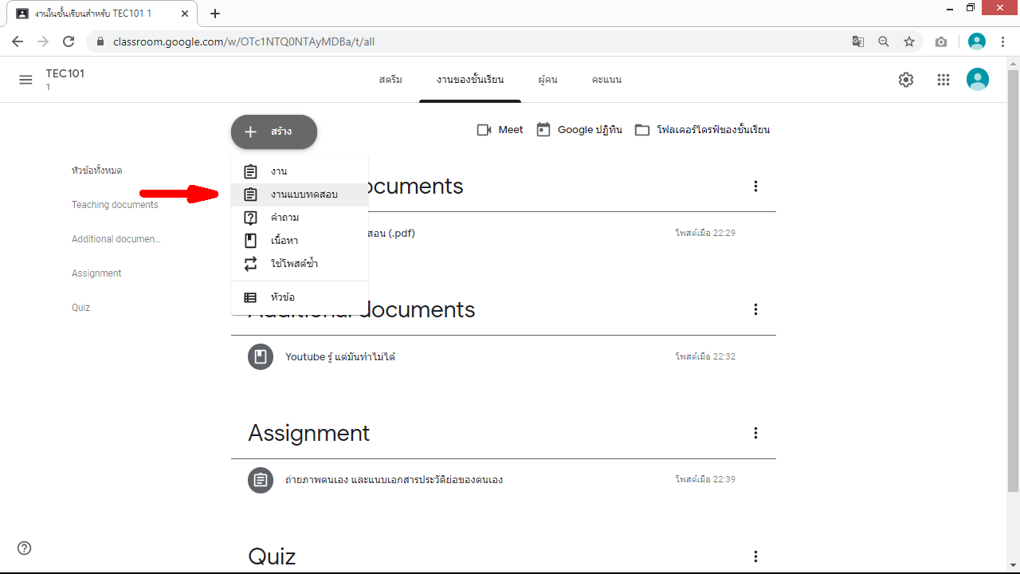This screenshot has height=574, width=1020.
Task: Expand options for Teaching documents topic
Action: [755, 187]
